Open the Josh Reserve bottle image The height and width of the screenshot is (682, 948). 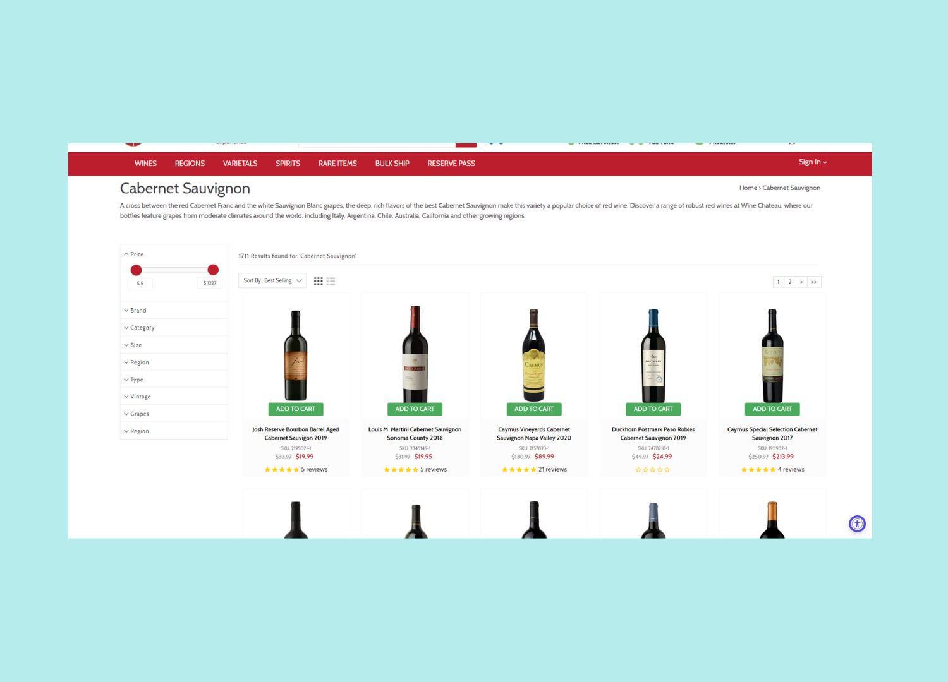click(296, 356)
